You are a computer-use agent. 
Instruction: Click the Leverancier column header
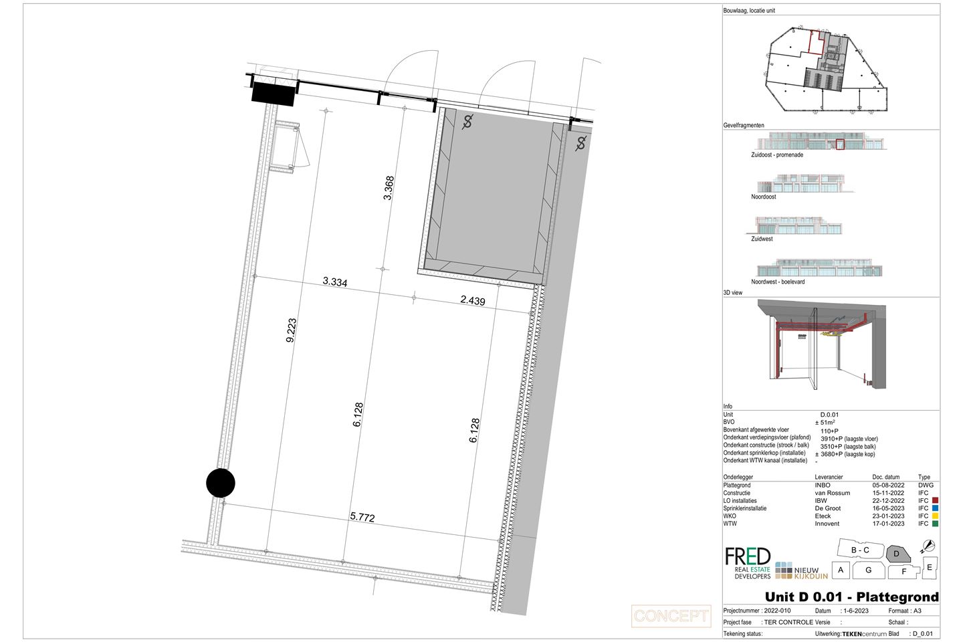click(x=829, y=477)
